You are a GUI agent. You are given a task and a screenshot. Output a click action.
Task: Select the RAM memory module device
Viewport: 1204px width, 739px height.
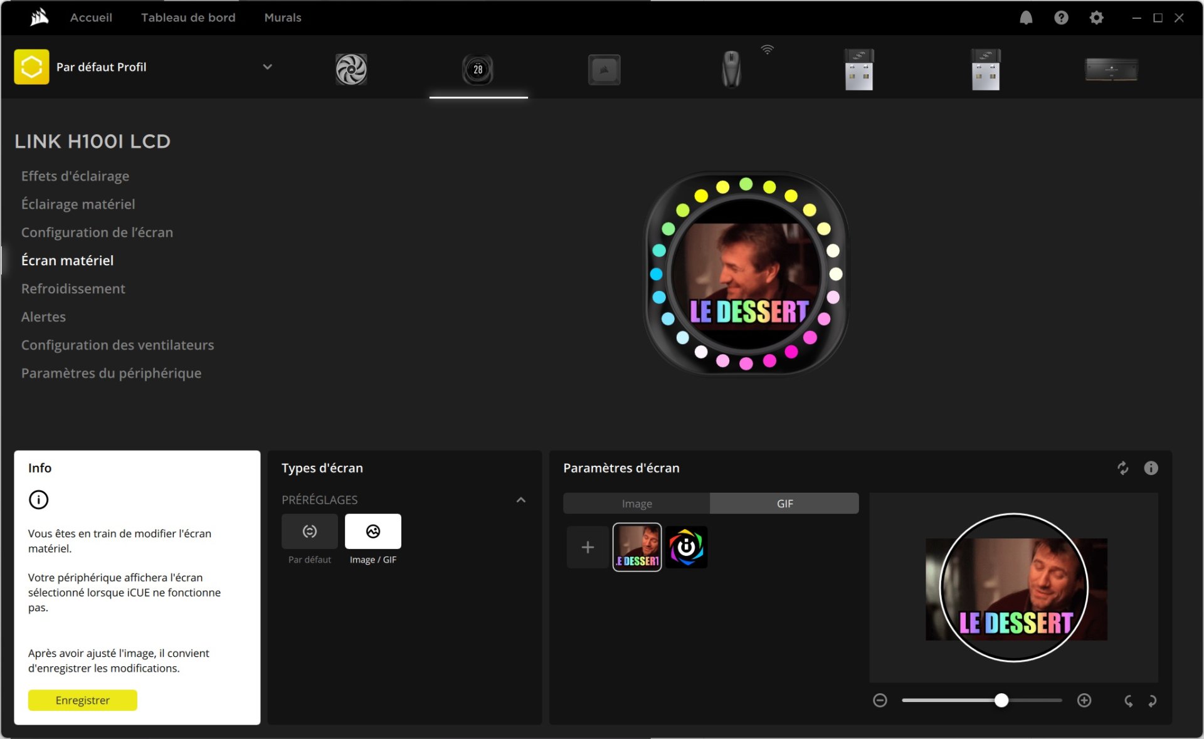pos(1112,69)
